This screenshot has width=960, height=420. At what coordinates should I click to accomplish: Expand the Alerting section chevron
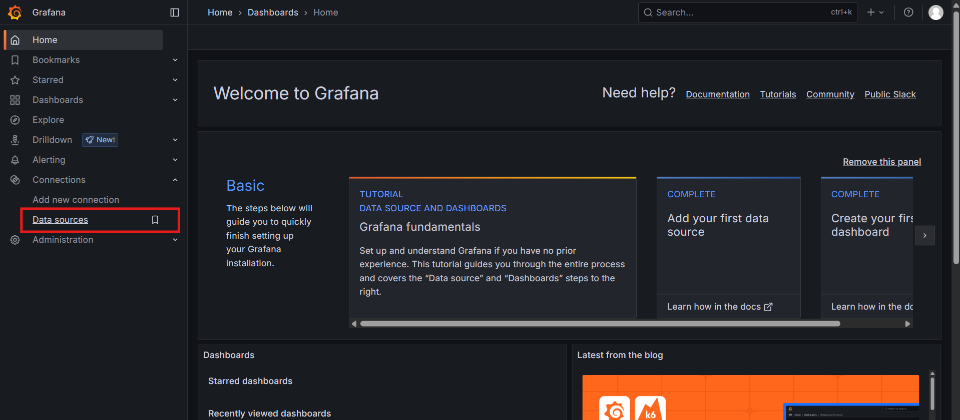coord(175,160)
